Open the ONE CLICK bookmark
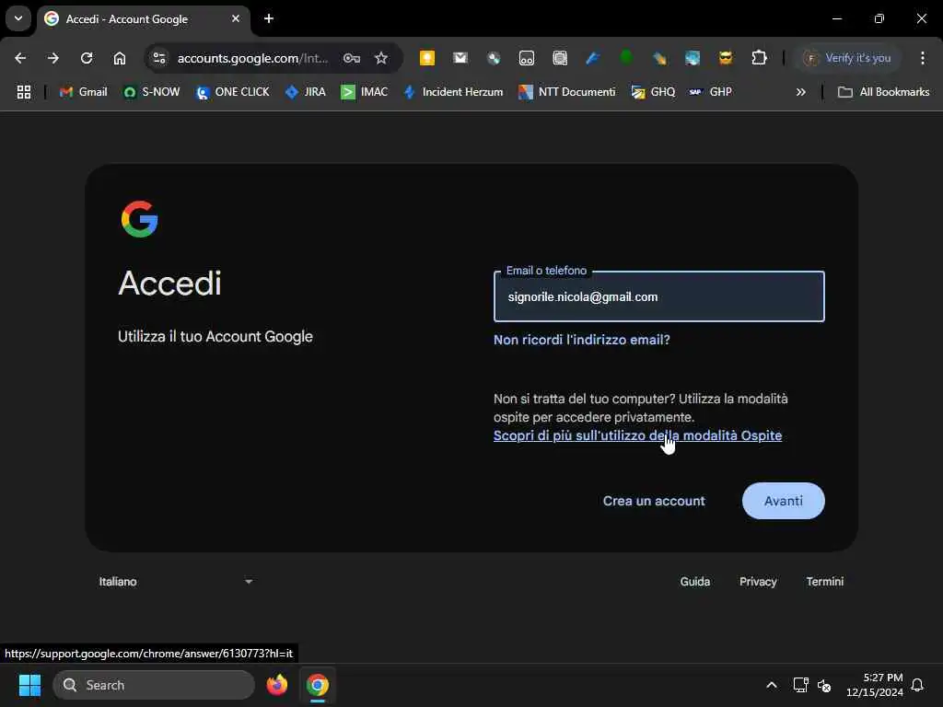Screen dimensions: 943x707 (233, 92)
